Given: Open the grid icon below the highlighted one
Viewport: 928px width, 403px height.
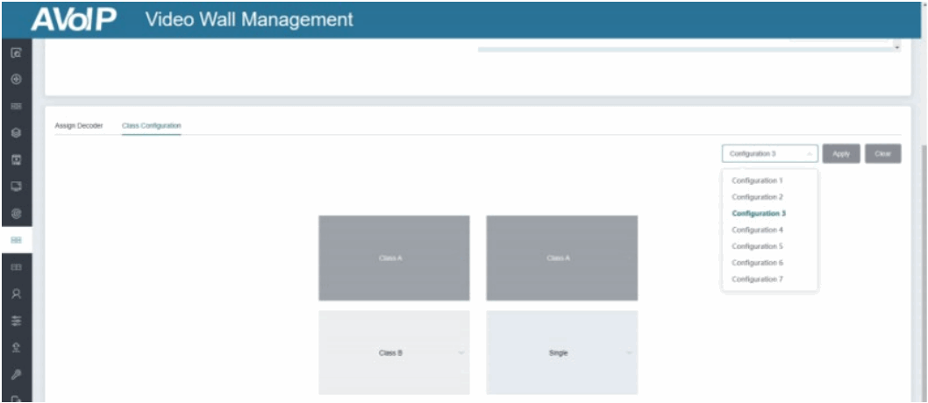Looking at the screenshot, I should point(17,267).
